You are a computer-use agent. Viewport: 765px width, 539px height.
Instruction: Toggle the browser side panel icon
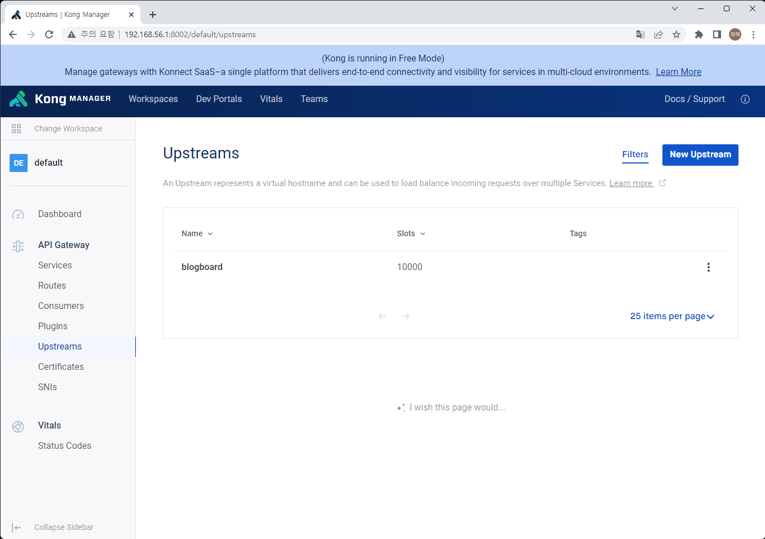[x=717, y=34]
